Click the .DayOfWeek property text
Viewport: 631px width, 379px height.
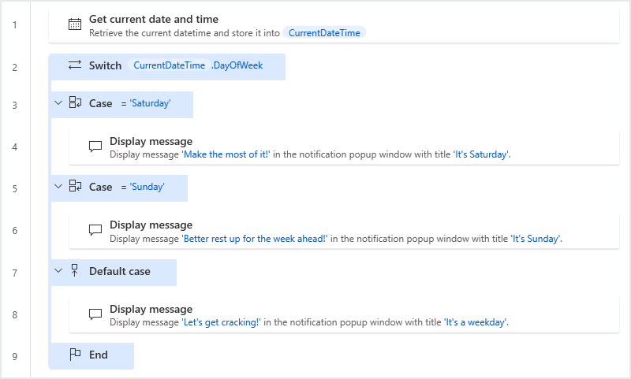pyautogui.click(x=237, y=65)
